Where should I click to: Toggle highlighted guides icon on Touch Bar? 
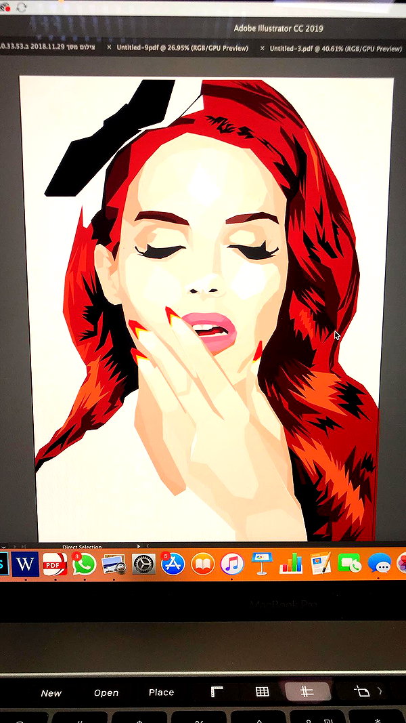[x=307, y=691]
